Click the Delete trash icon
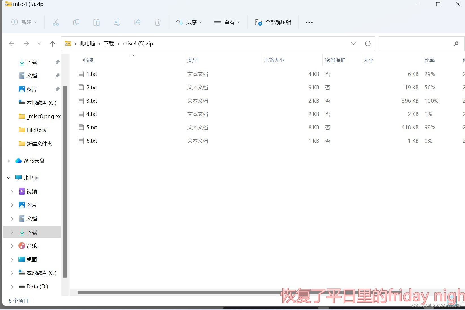The width and height of the screenshot is (465, 310). (158, 22)
